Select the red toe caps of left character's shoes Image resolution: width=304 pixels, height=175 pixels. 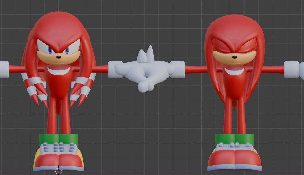pyautogui.click(x=59, y=160)
